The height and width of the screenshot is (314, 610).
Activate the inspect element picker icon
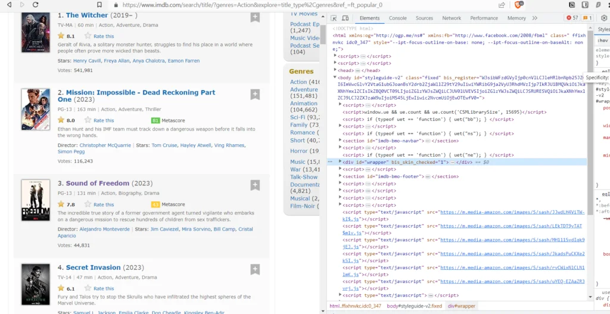click(334, 18)
